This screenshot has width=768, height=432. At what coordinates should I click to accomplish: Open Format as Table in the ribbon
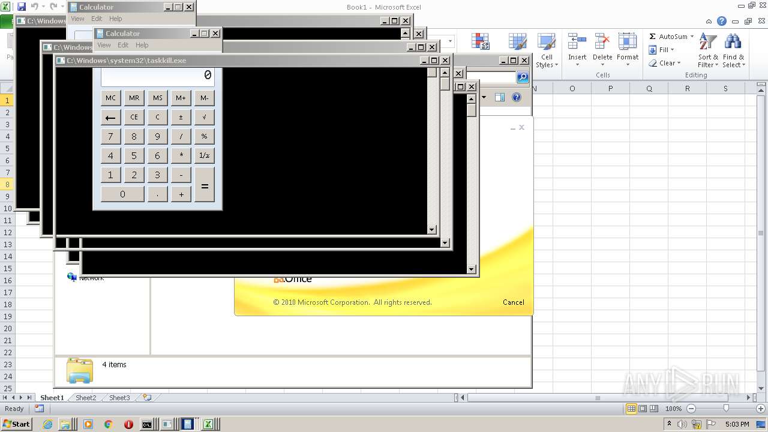[517, 41]
